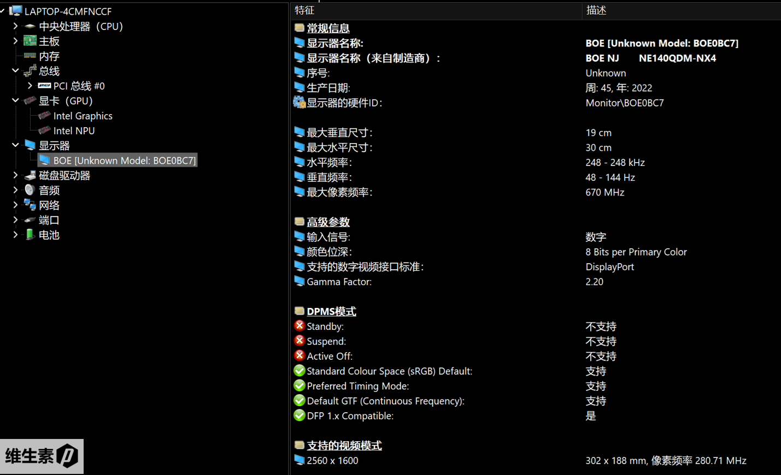Viewport: 781px width, 475px height.
Task: Click the 常规信息 section heading
Action: tap(328, 28)
